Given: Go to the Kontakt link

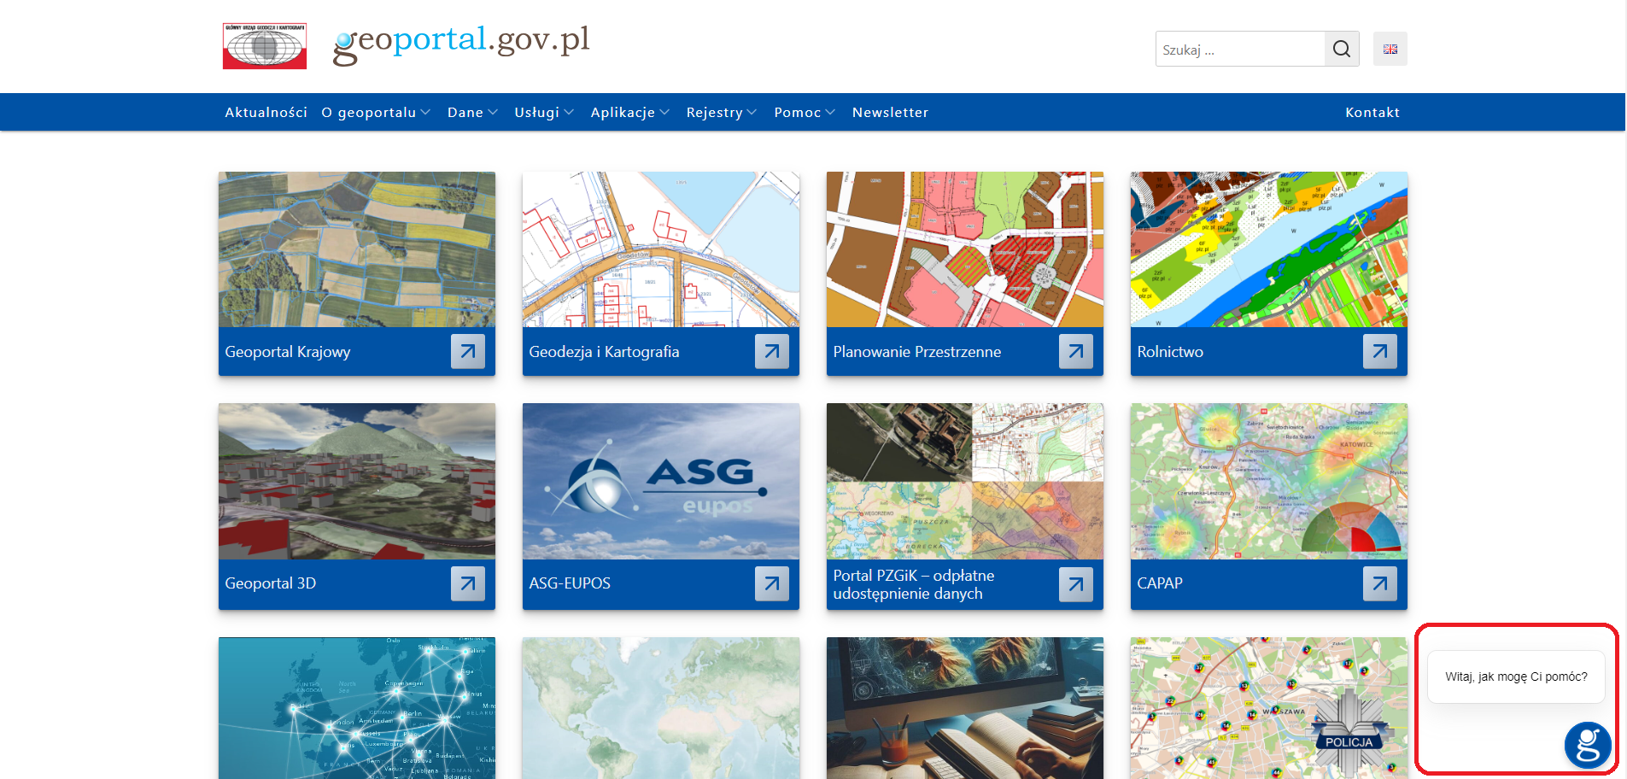Looking at the screenshot, I should pos(1372,113).
